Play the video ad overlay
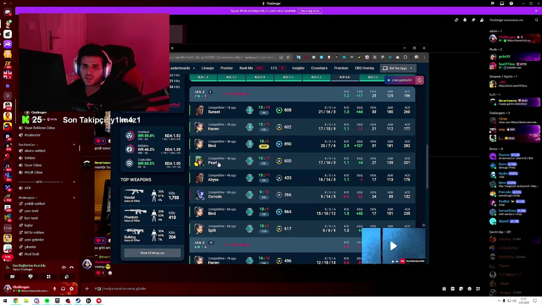 coord(393,246)
